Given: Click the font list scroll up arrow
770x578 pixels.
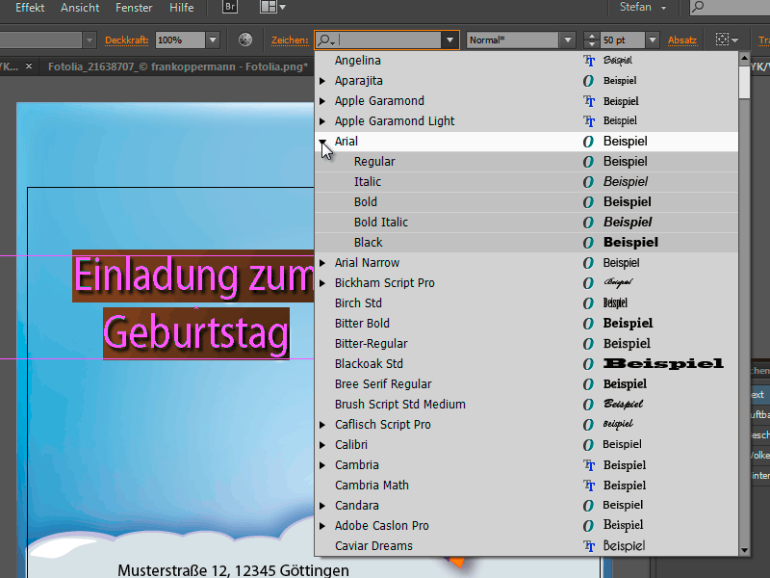Looking at the screenshot, I should (744, 58).
